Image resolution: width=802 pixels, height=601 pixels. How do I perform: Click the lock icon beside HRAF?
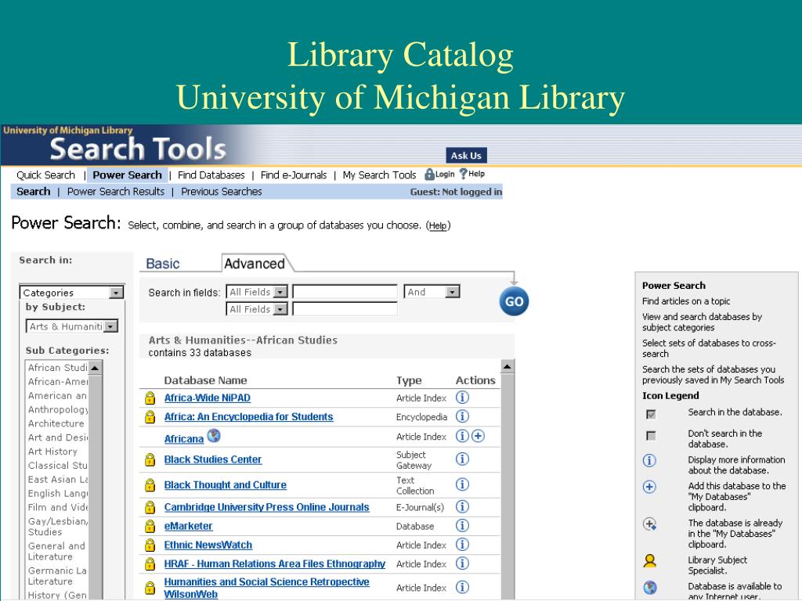point(150,563)
